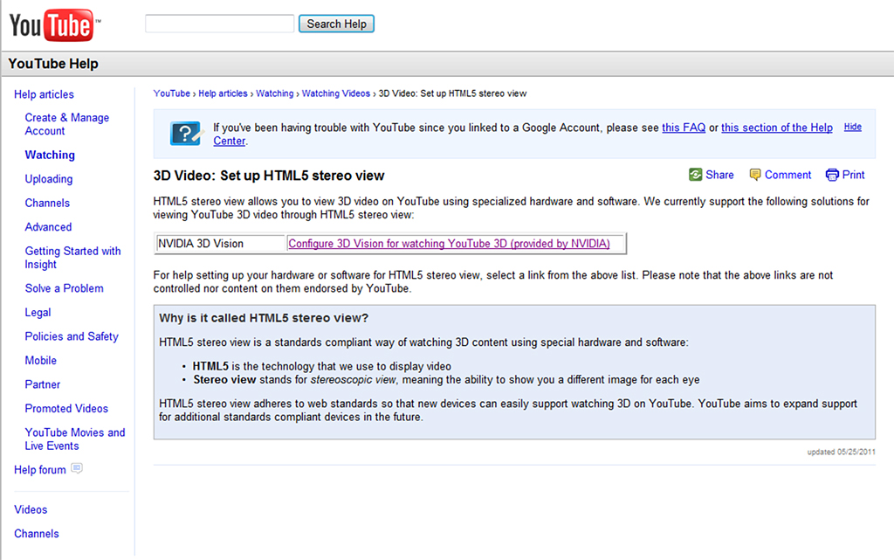Hide the Google Account notice
Image resolution: width=894 pixels, height=560 pixels.
coord(852,127)
